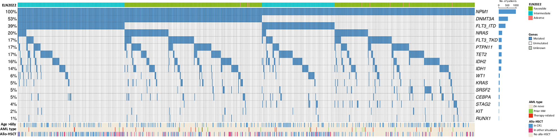
Task: Click the CEBPA gene label
Action: pos(483,97)
